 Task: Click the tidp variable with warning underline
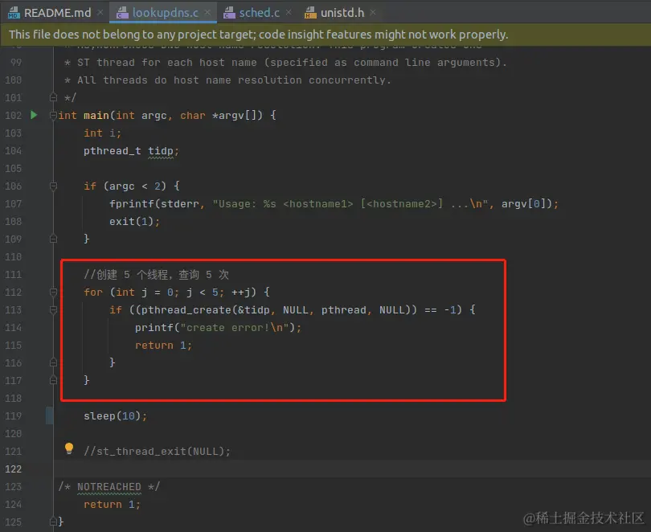(x=161, y=151)
